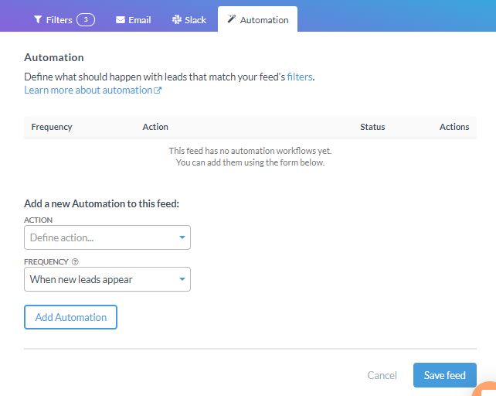Click the Slack logo icon
This screenshot has height=396, width=496.
177,19
